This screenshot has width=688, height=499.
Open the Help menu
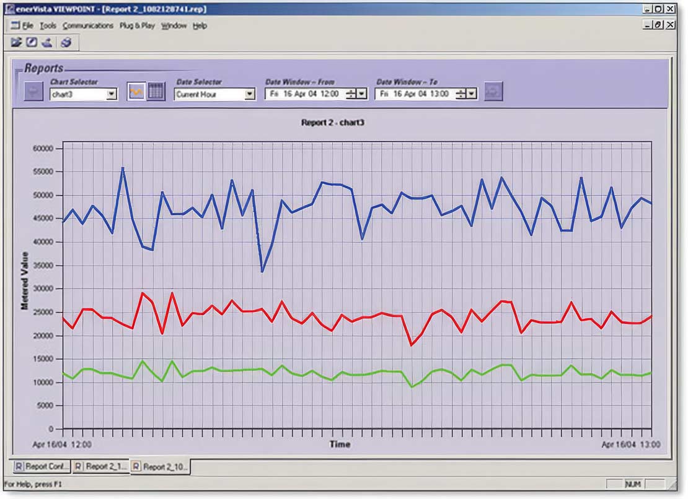[x=200, y=25]
